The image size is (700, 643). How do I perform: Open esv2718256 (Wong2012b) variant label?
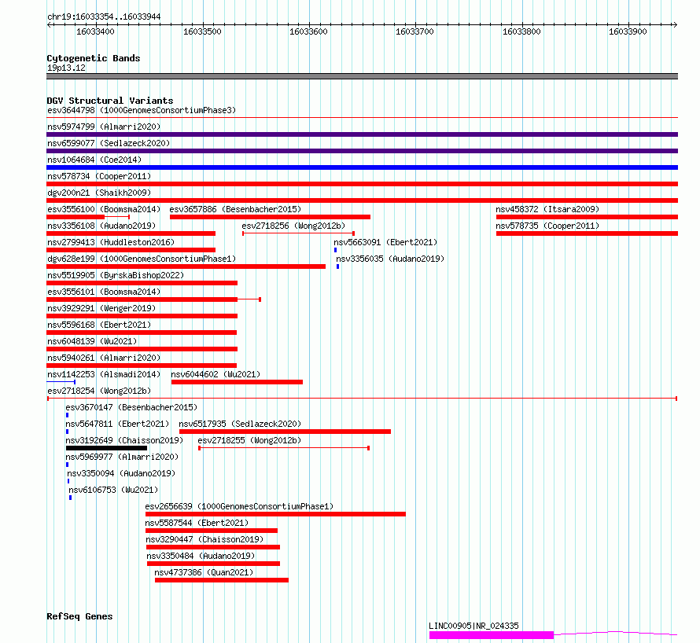click(293, 226)
